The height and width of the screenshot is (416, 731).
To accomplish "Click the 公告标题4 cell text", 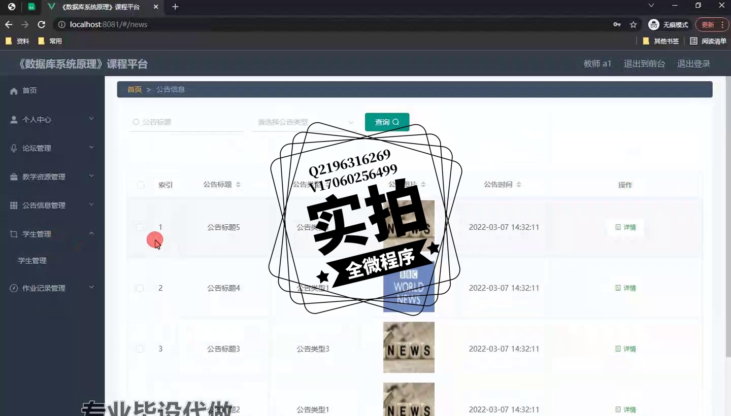I will click(223, 288).
